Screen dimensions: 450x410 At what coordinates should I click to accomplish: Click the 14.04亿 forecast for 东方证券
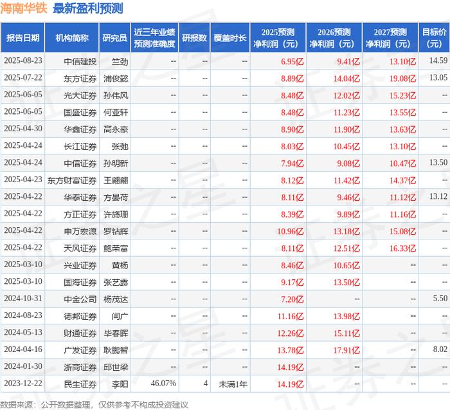346,79
